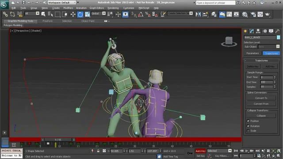Viewport: 283px width, 159px height.
Task: Select the Select and Scale tool
Action: tap(88, 14)
